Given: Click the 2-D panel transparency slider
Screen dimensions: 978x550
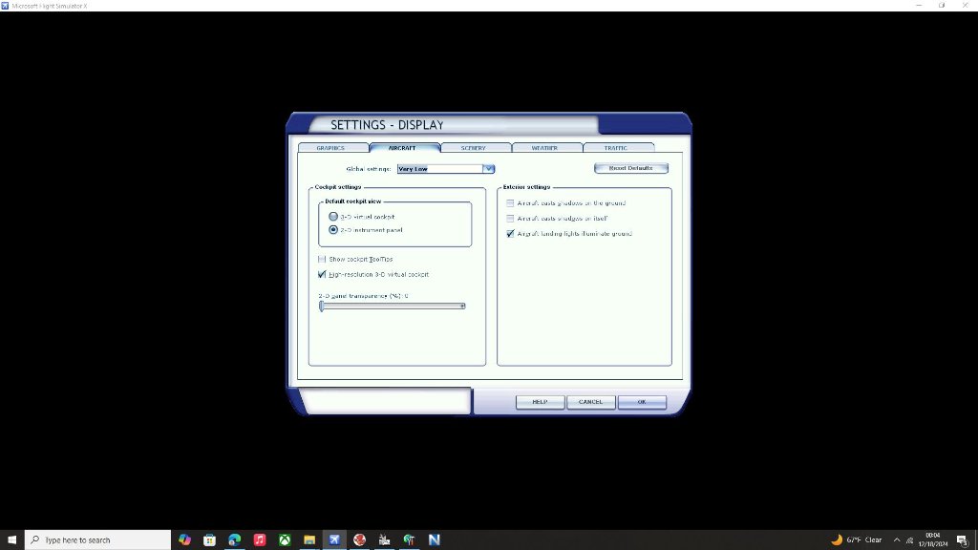Looking at the screenshot, I should tap(392, 306).
